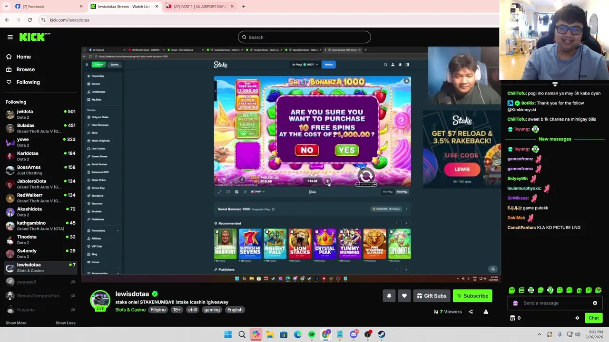This screenshot has height=342, width=609.
Task: Open JaboleroDota channel in list
Action: coord(40,184)
